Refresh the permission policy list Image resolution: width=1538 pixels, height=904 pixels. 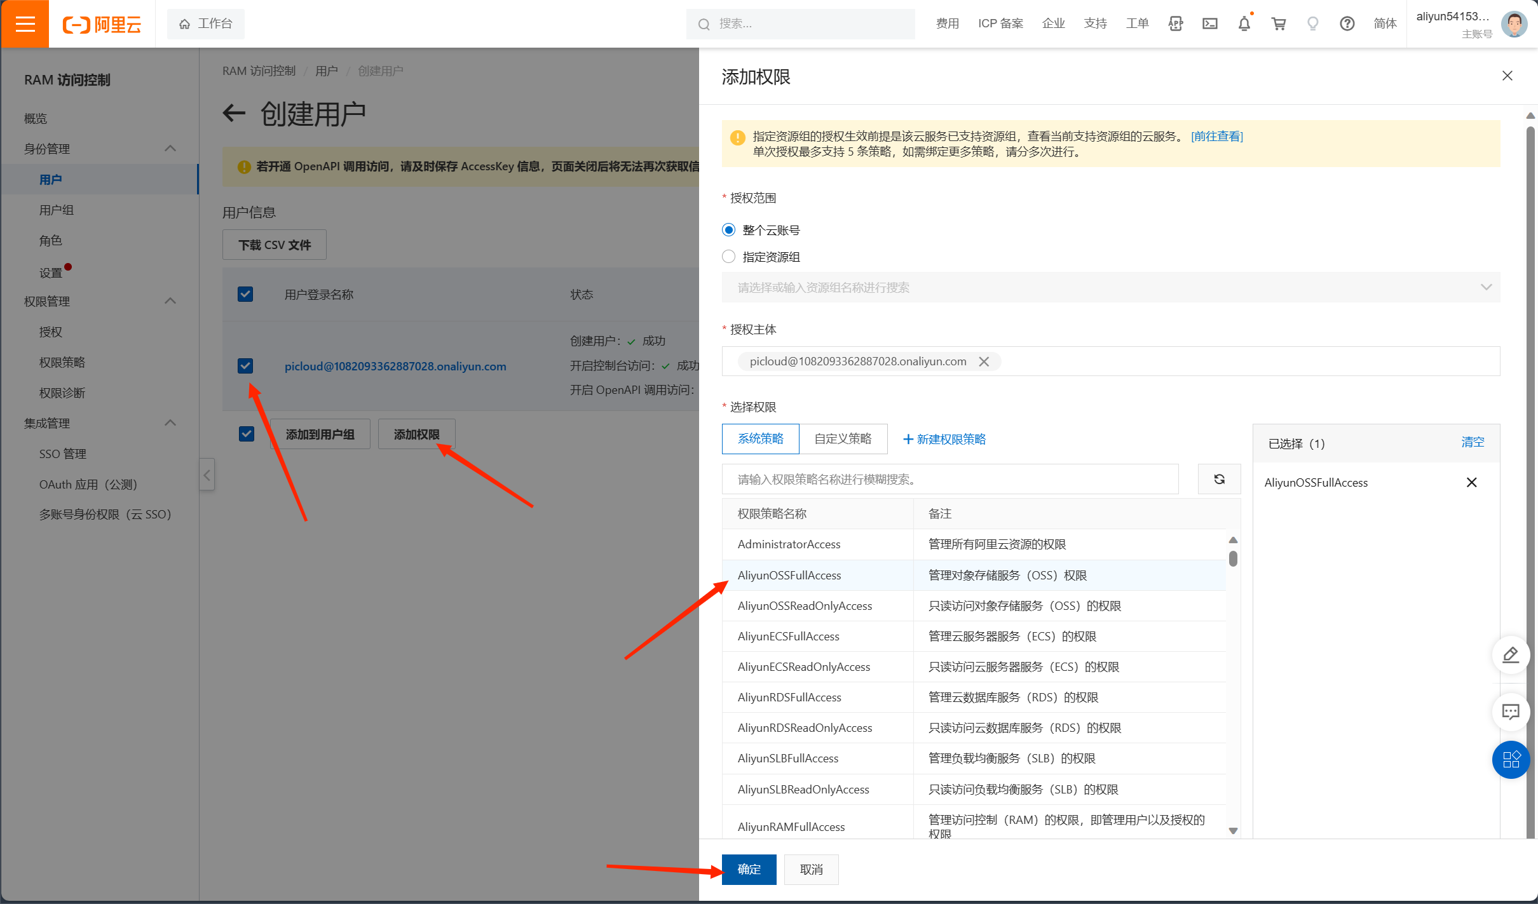tap(1219, 479)
